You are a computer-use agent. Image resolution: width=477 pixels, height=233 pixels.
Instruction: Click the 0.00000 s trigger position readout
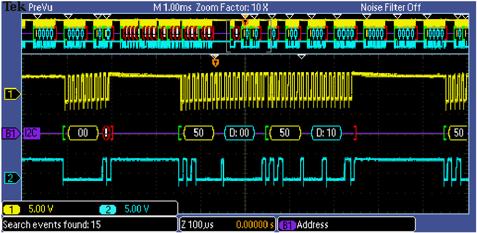(254, 225)
